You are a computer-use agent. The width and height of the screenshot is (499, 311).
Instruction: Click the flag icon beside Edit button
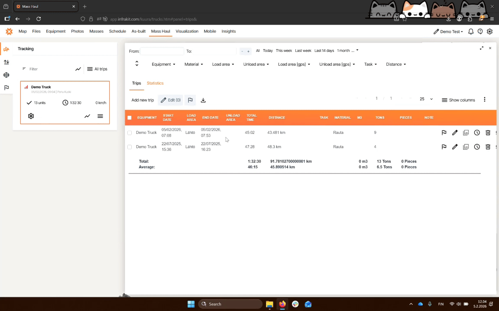pyautogui.click(x=190, y=100)
